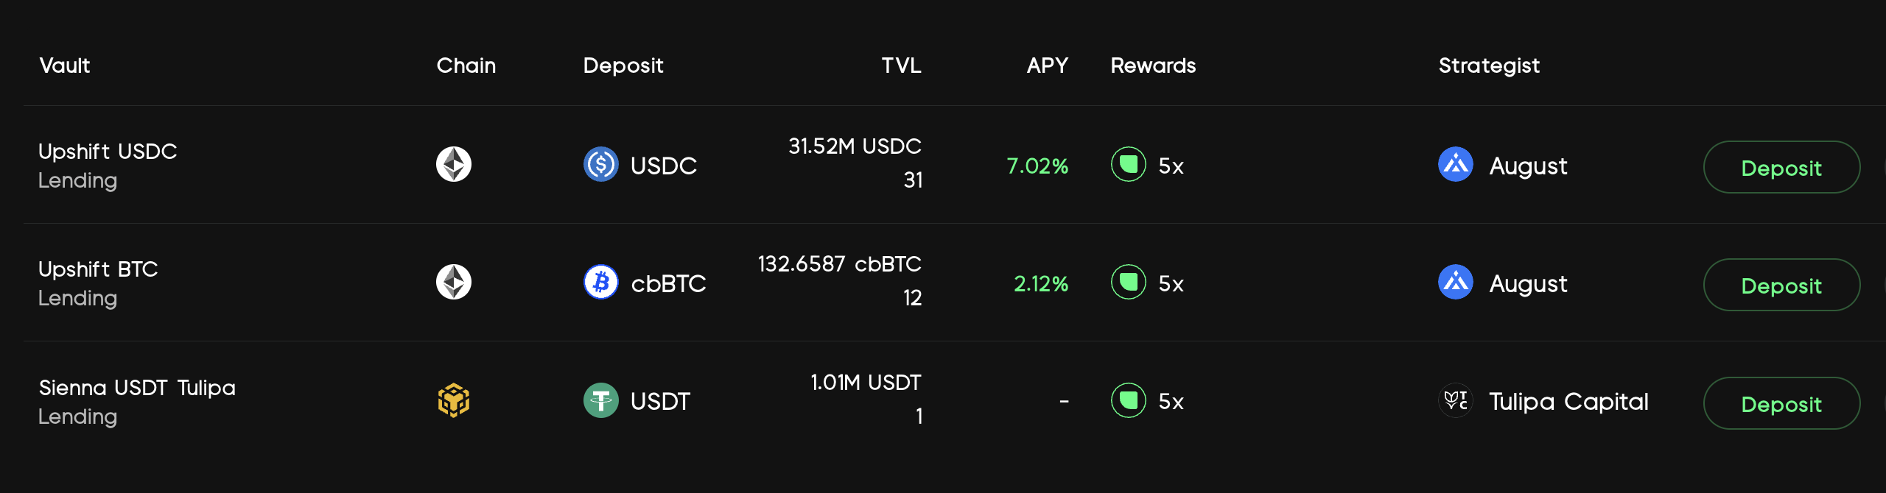The height and width of the screenshot is (493, 1886).
Task: Sort by the TVL column header
Action: [901, 65]
